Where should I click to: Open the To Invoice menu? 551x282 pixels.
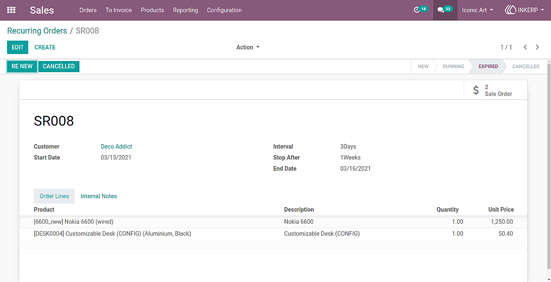click(119, 10)
